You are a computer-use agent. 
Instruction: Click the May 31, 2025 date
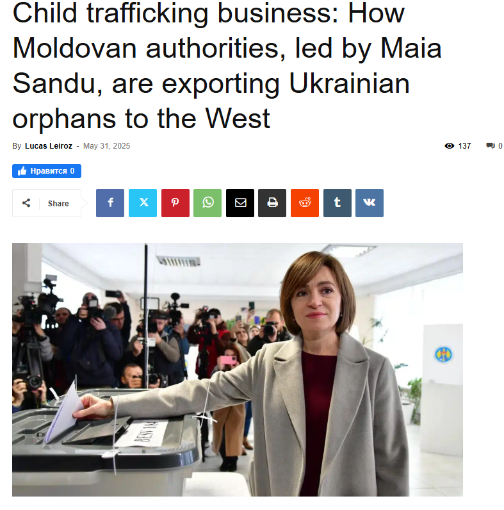coord(106,146)
